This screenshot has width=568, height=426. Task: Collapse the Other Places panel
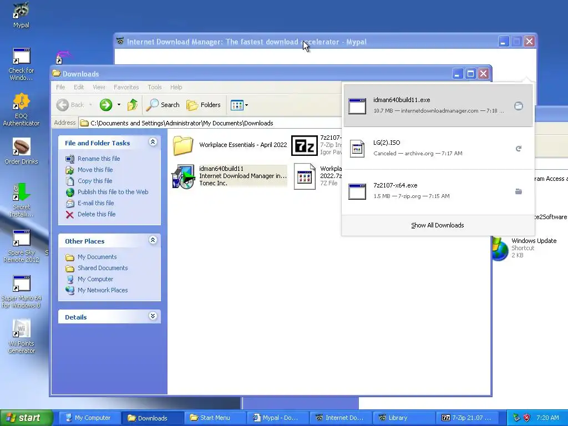coord(153,240)
